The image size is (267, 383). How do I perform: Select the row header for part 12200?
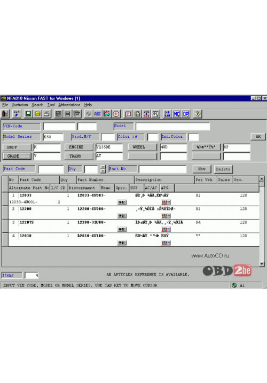point(5,212)
